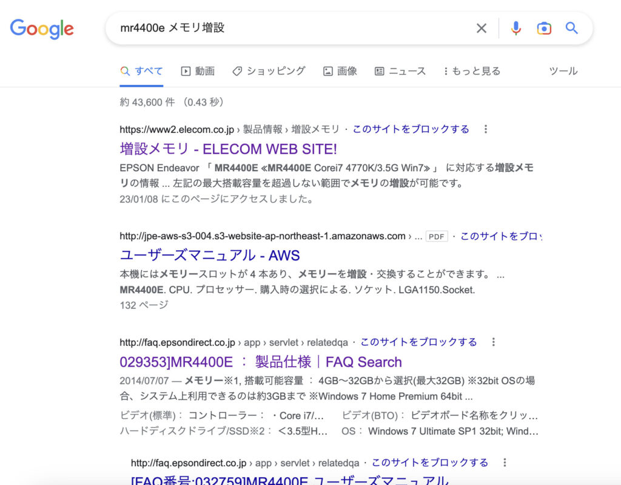
Task: Block the elecom.co.jp site link
Action: [x=411, y=129]
